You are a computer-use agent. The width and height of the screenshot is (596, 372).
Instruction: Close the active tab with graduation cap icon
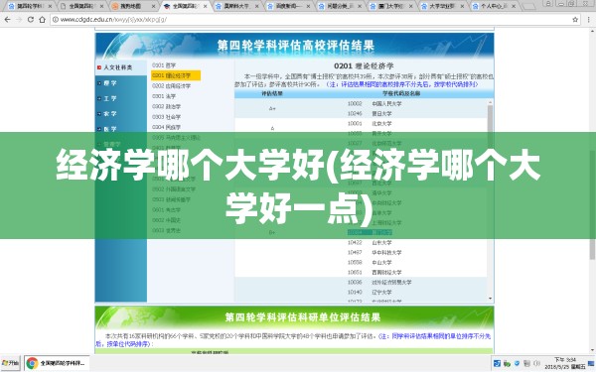tap(206, 7)
